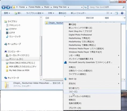
Task: Select ドキュメント library in the sidebar
Action: pos(13,25)
